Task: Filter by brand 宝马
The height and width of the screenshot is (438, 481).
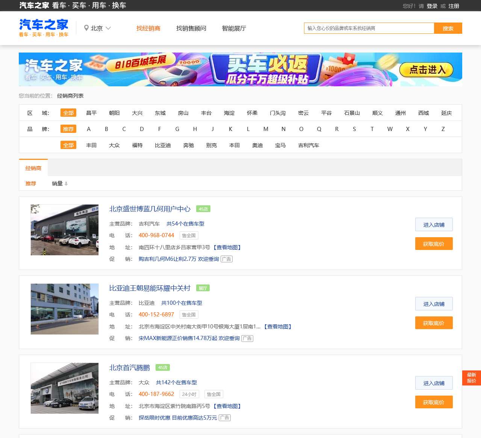Action: [x=280, y=145]
